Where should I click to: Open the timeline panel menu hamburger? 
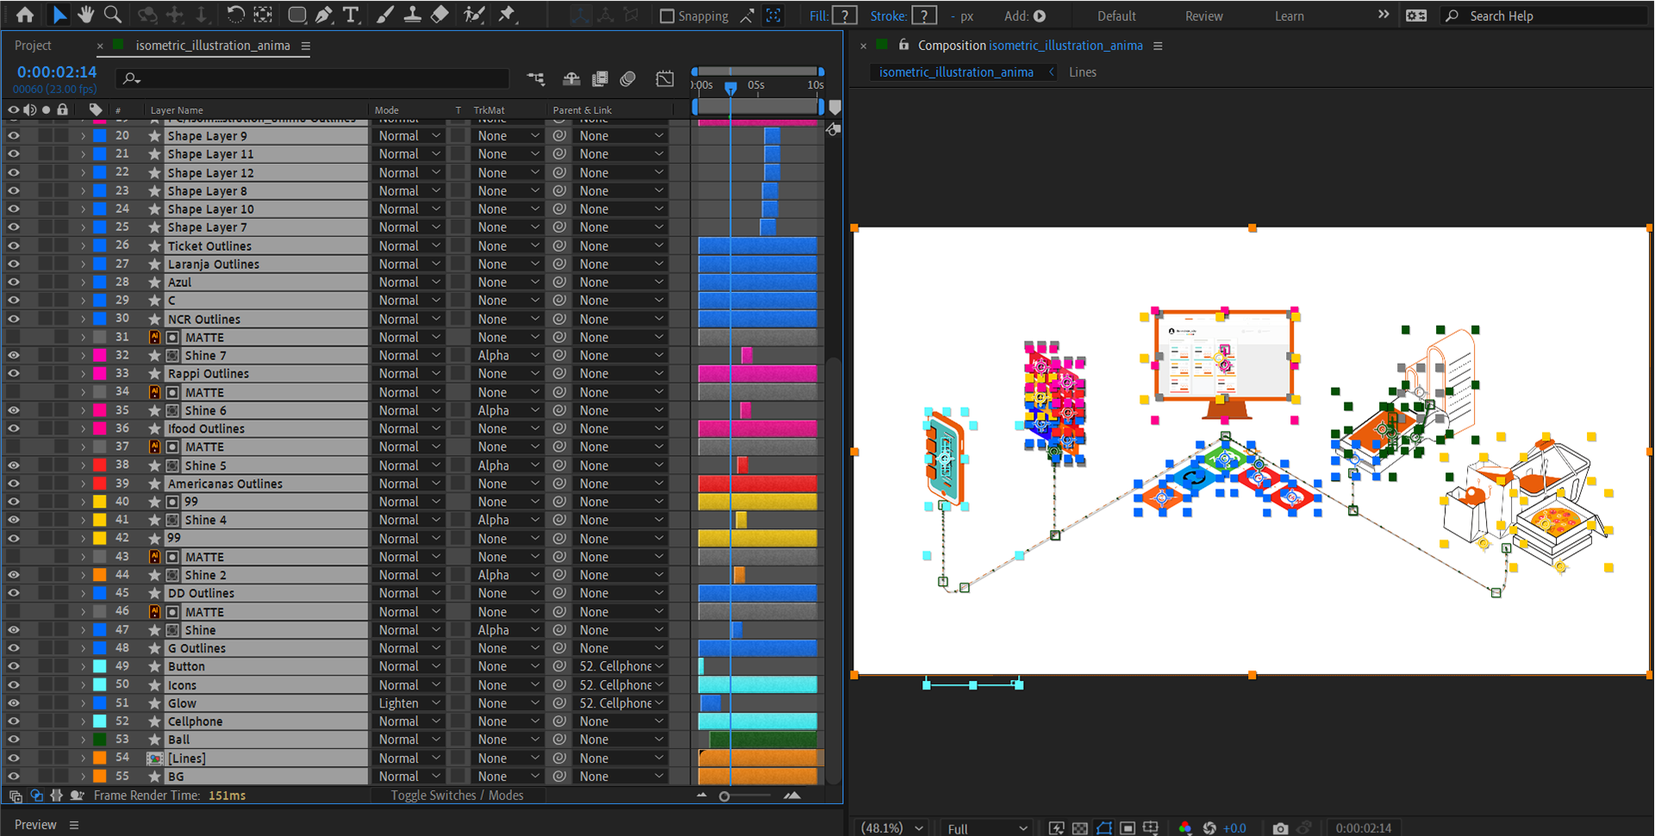[305, 46]
